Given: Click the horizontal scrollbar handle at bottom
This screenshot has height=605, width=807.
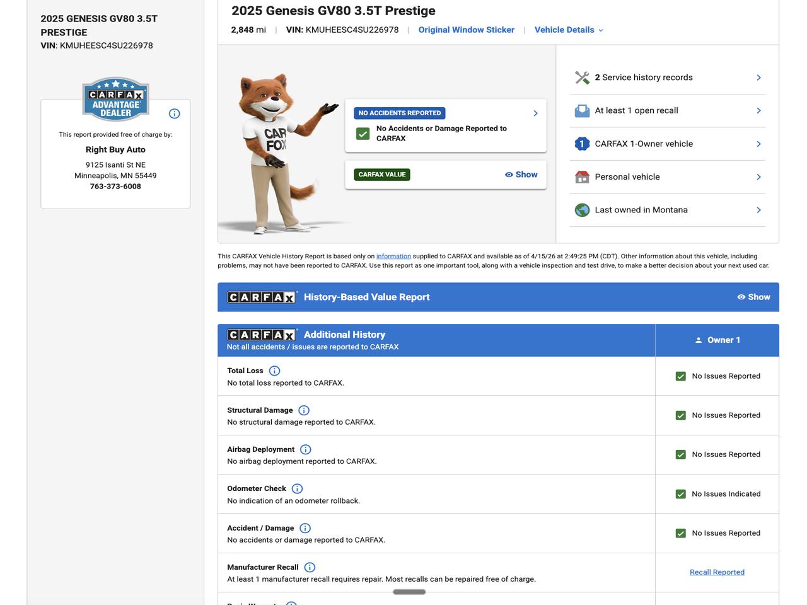Looking at the screenshot, I should click(x=409, y=592).
